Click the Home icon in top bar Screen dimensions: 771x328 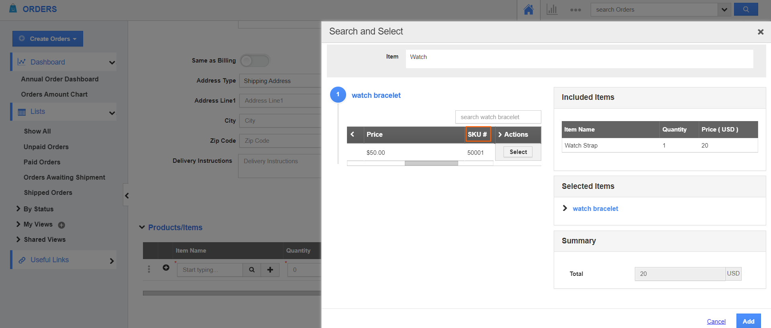tap(528, 10)
